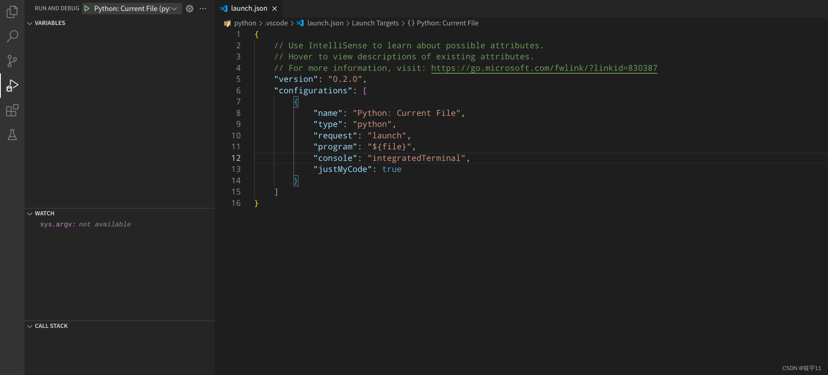Click the "configurations" key
Viewport: 828px width, 375px height.
point(313,90)
